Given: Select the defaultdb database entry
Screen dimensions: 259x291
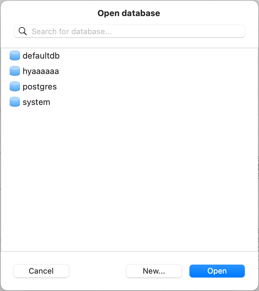Looking at the screenshot, I should (x=41, y=55).
